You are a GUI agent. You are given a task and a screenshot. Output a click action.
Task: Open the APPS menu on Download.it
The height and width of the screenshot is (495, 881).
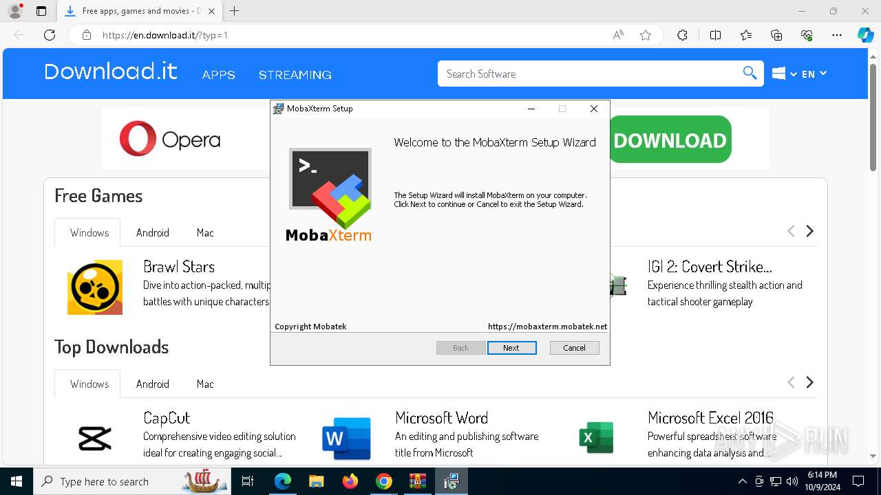(x=219, y=75)
